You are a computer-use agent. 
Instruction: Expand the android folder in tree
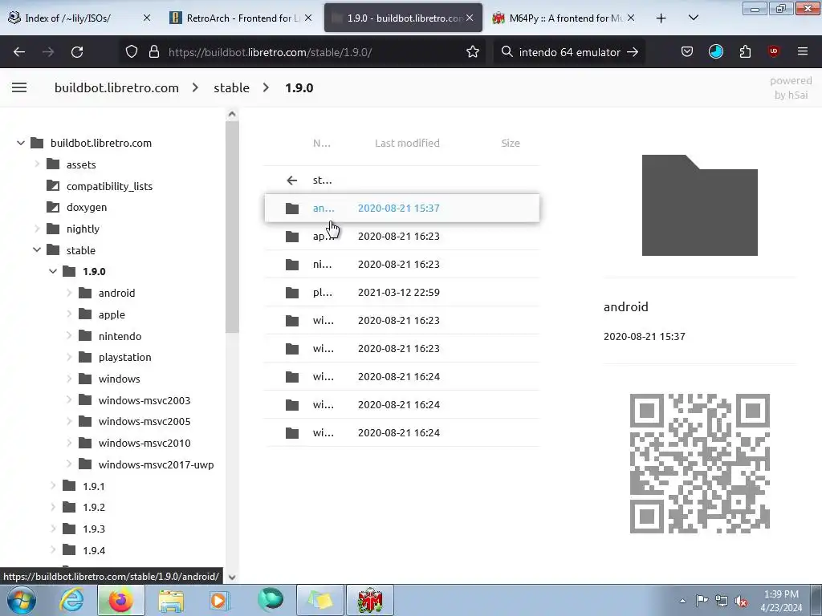click(69, 293)
